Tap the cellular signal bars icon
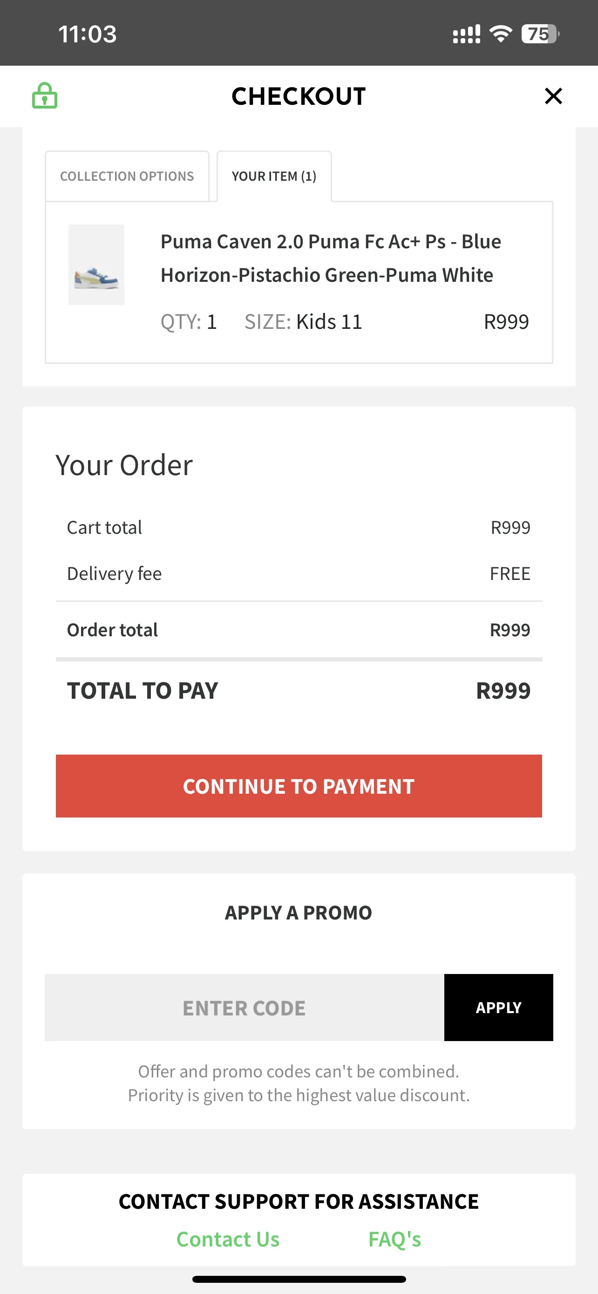This screenshot has width=598, height=1294. (467, 34)
